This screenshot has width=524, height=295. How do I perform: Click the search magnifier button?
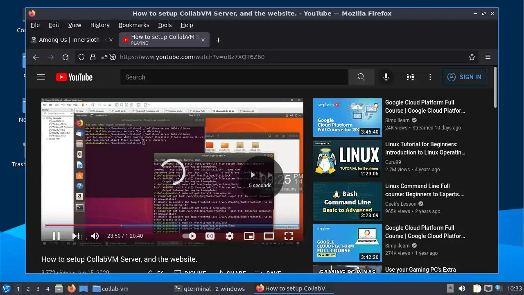tap(361, 77)
